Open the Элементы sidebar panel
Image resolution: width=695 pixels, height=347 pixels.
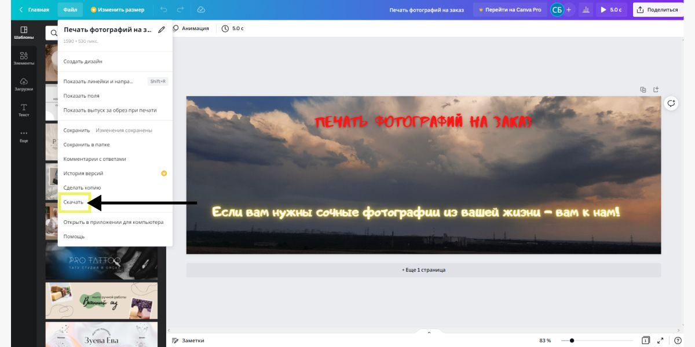click(24, 58)
